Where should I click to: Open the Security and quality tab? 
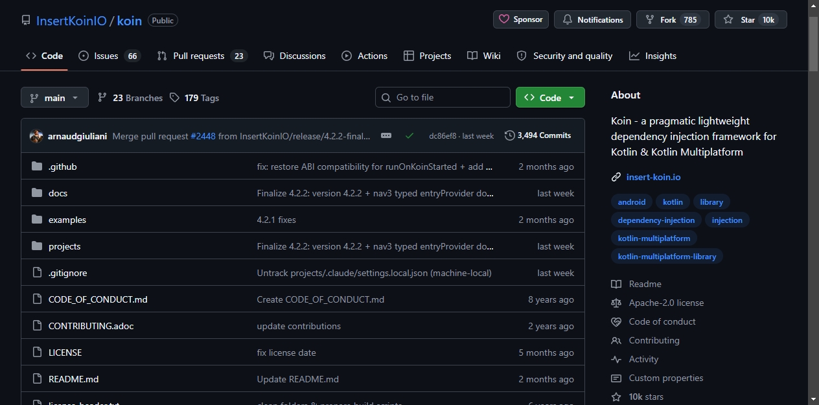click(x=564, y=56)
